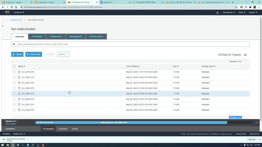Click the search magnifier icon in prefix field
This screenshot has width=262, height=147.
tap(14, 45)
